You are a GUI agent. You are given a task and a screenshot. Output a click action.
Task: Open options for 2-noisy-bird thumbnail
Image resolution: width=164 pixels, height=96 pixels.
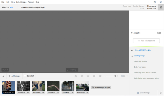tap(28, 93)
